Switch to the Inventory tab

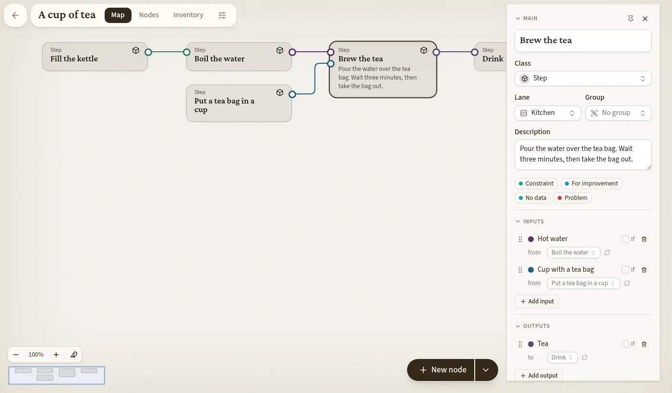tap(188, 15)
